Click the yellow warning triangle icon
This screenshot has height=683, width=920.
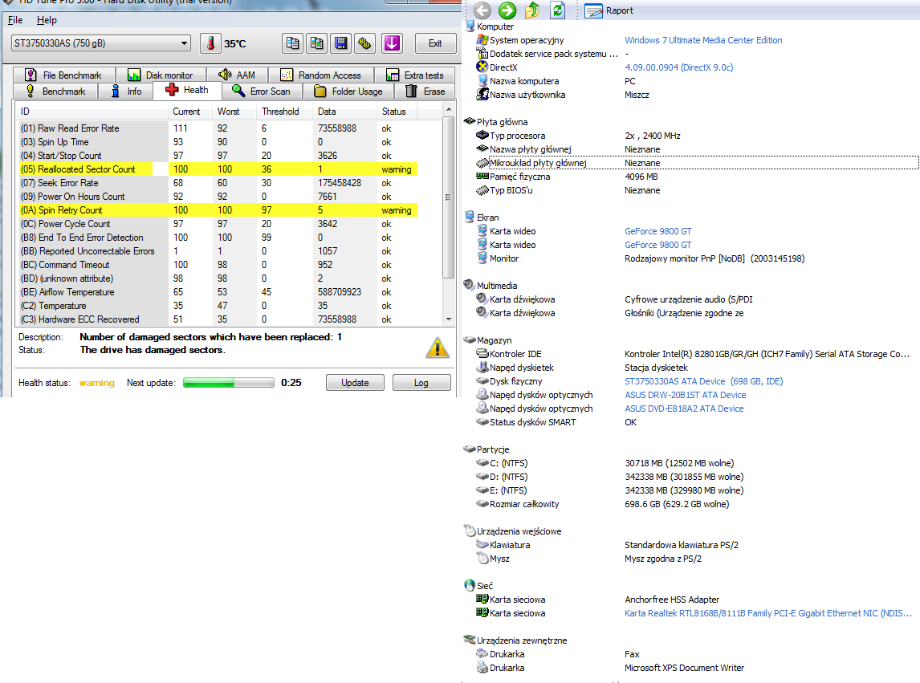click(x=437, y=348)
